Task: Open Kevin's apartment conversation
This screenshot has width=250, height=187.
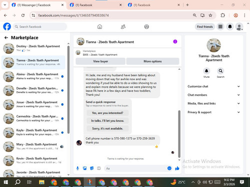Action: point(33,161)
